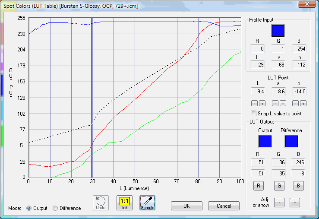The width and height of the screenshot is (319, 219).
Task: Select the B channel button
Action: point(298,186)
